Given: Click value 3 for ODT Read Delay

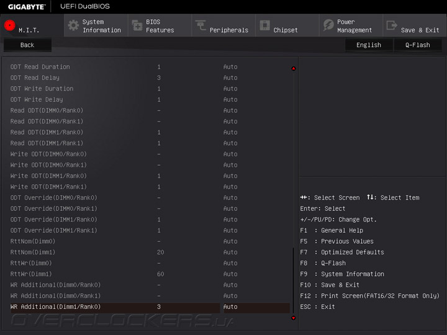Looking at the screenshot, I should [159, 78].
